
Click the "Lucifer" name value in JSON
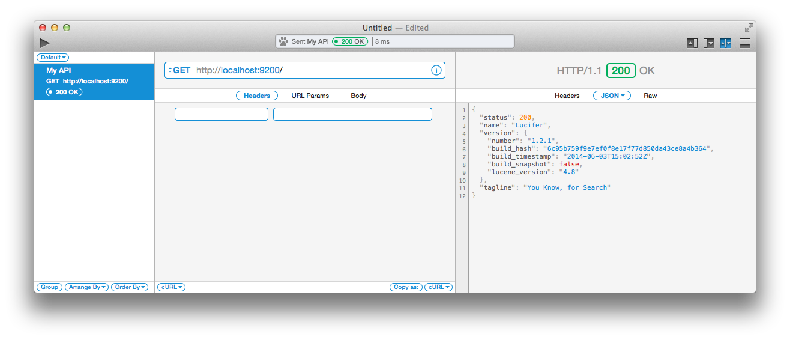[x=531, y=125]
